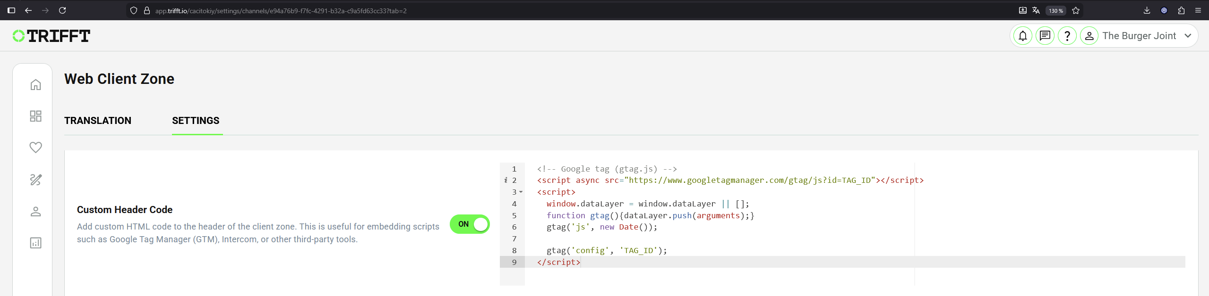Go back using browser back arrow
The image size is (1209, 296).
click(x=28, y=10)
